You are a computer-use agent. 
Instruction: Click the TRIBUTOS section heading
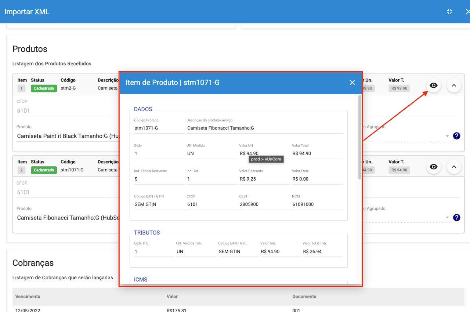coord(147,233)
